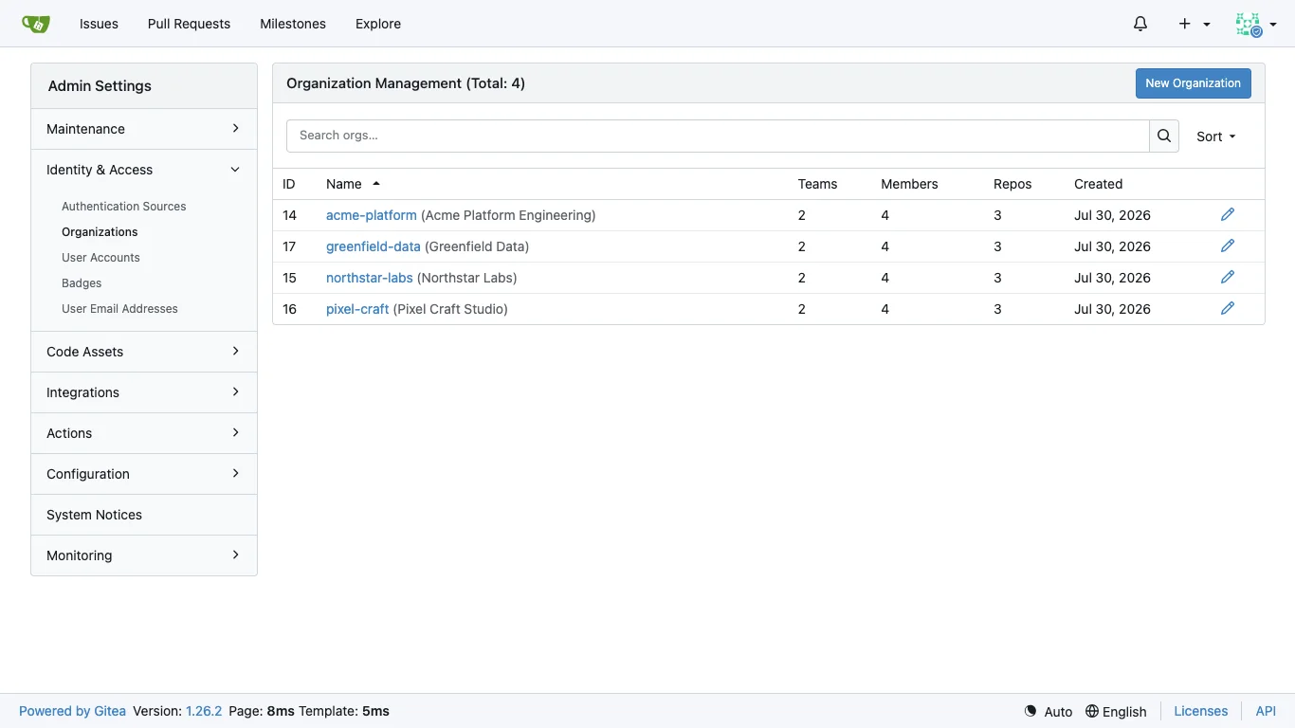The image size is (1295, 728).
Task: Follow the Powered by Gitea link
Action: [x=72, y=711]
